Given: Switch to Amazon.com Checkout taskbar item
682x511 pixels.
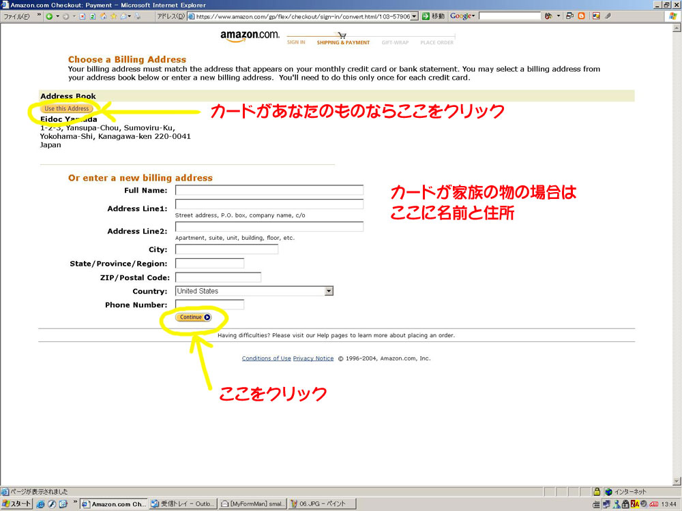Looking at the screenshot, I should (114, 504).
